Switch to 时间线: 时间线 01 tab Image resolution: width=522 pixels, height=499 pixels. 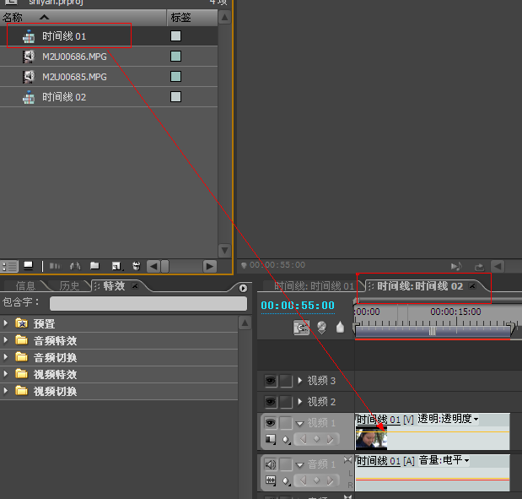point(314,286)
